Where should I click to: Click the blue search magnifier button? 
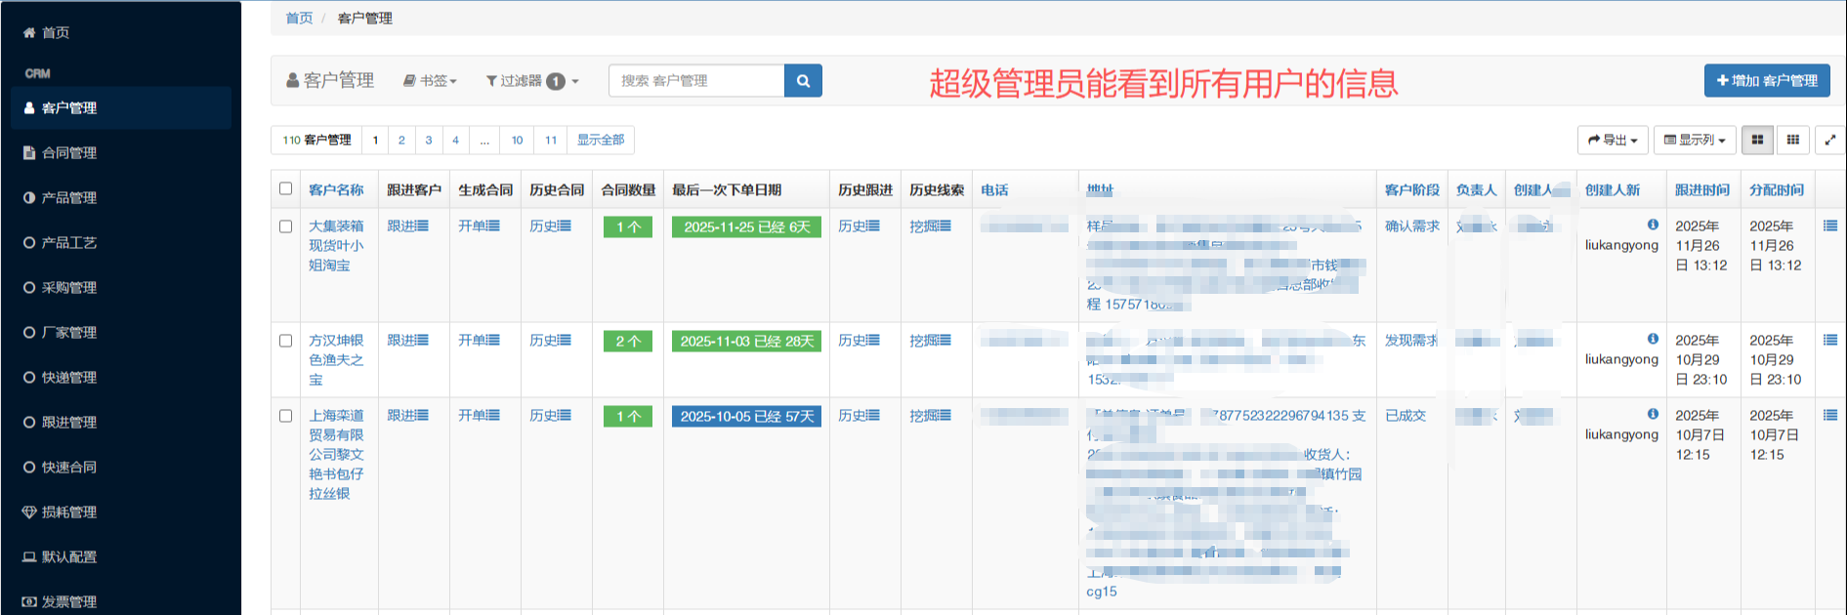click(x=803, y=81)
